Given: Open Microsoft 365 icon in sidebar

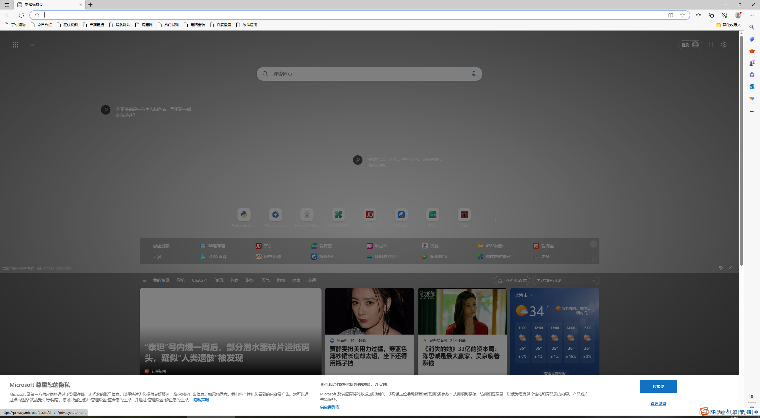Looking at the screenshot, I should coord(752,75).
